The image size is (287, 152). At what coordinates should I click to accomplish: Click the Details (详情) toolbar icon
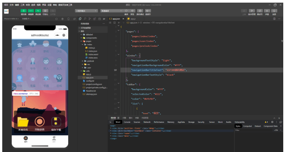(x=267, y=11)
